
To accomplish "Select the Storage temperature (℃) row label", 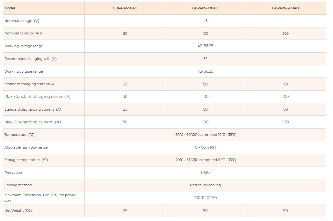I will [26, 160].
